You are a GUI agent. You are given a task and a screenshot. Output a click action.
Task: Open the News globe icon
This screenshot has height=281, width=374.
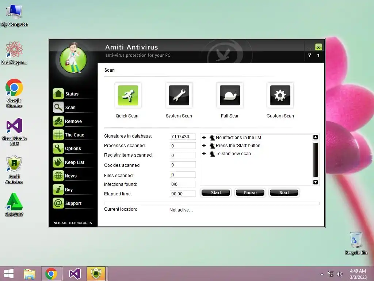coord(58,176)
